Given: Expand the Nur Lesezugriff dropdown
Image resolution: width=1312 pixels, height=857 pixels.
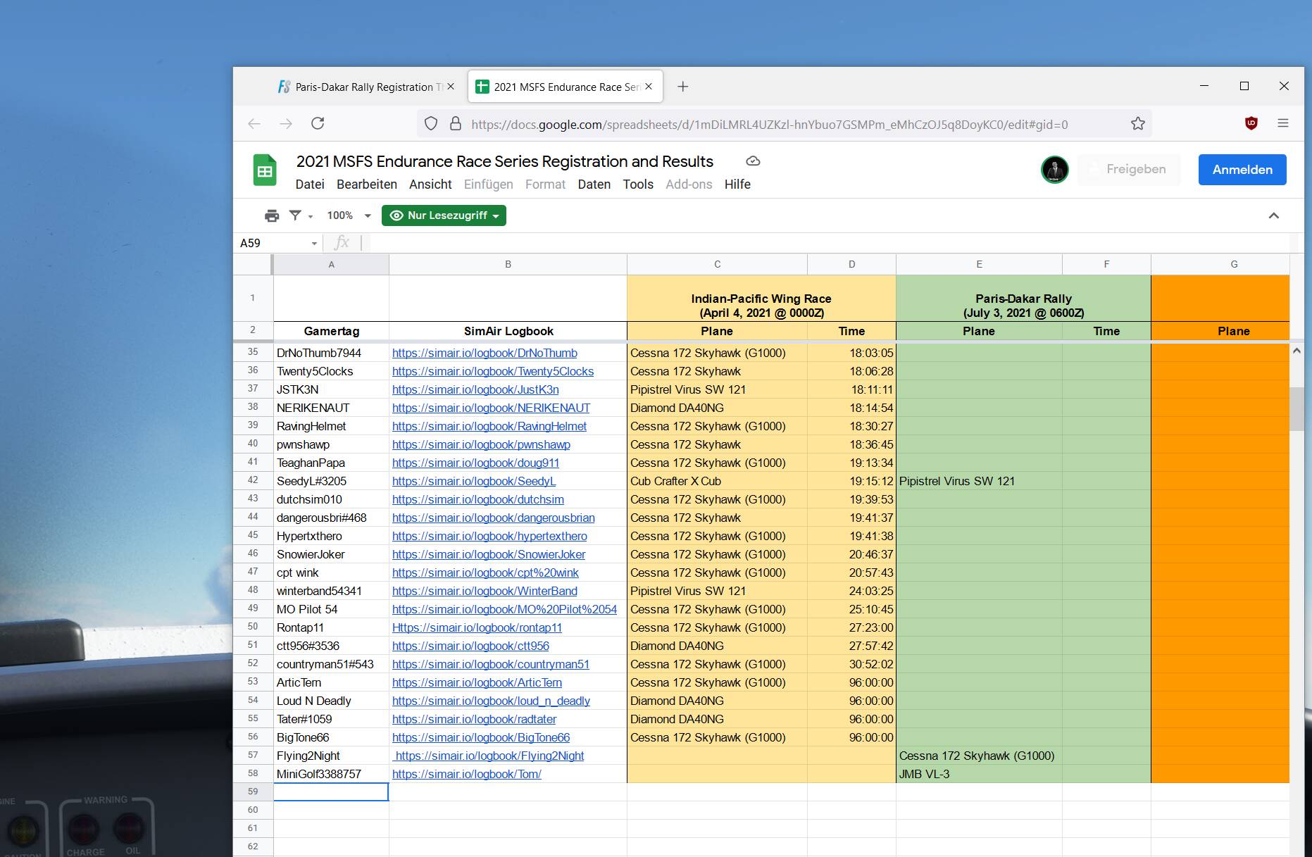Looking at the screenshot, I should click(x=444, y=215).
